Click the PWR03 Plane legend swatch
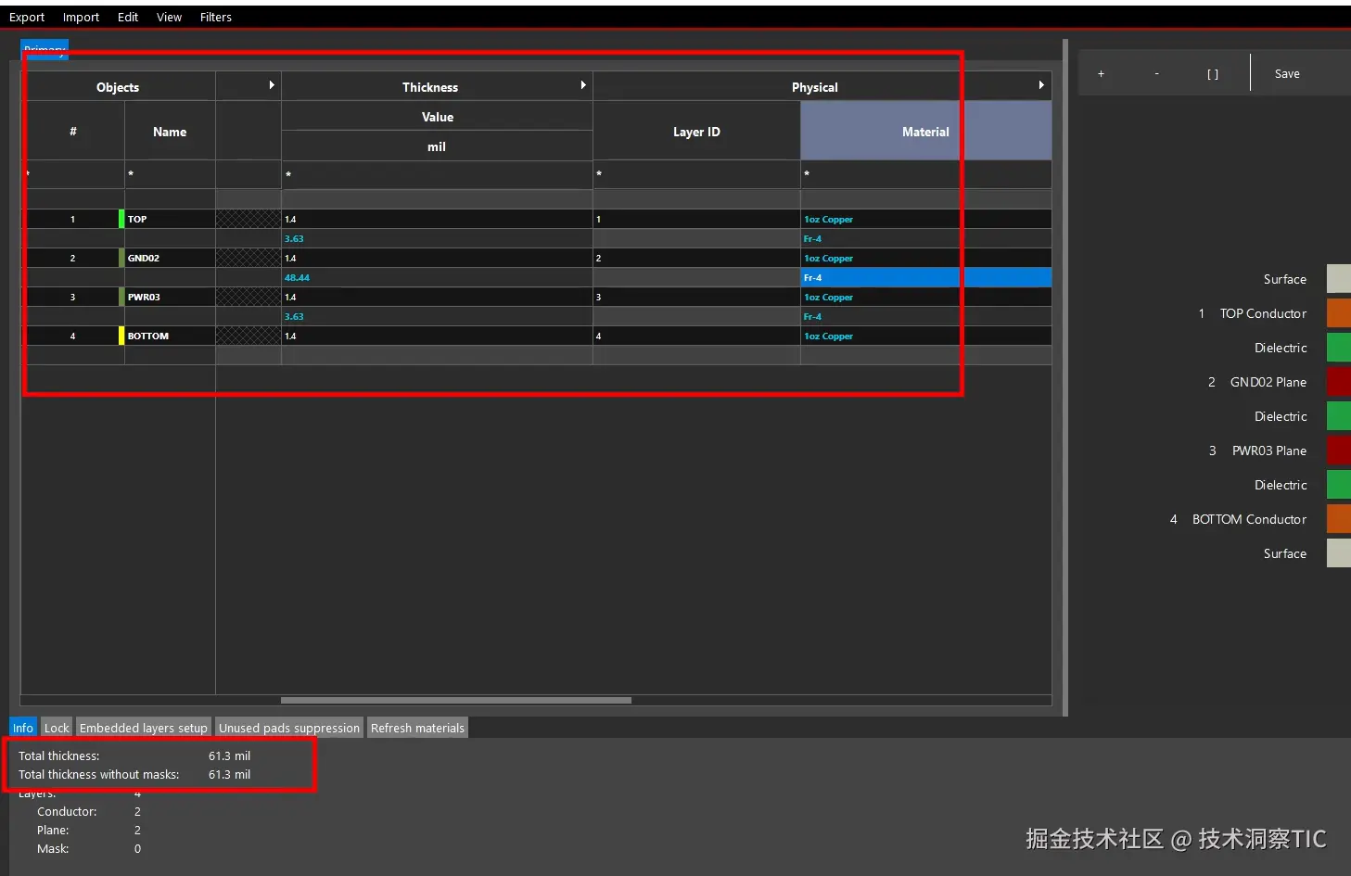Screen dimensions: 1351x876 tap(1339, 451)
